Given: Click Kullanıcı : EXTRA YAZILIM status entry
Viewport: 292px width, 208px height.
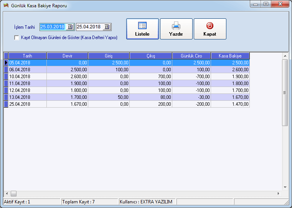Looking at the screenshot, I should (147, 202).
